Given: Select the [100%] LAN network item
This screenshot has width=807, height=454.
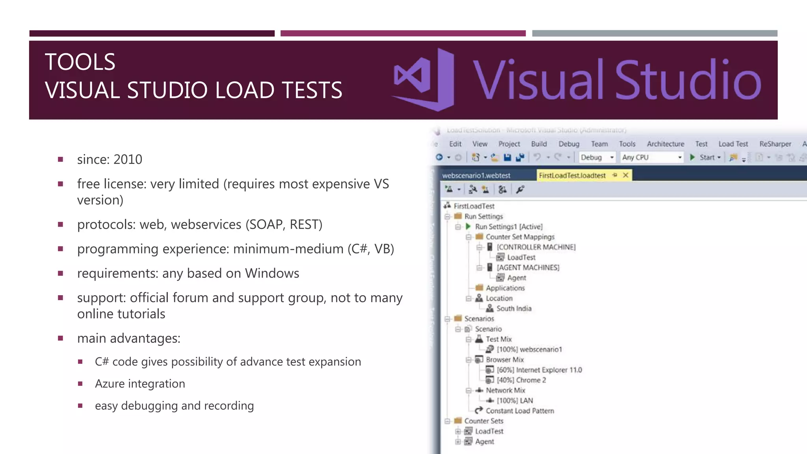Looking at the screenshot, I should coord(515,401).
